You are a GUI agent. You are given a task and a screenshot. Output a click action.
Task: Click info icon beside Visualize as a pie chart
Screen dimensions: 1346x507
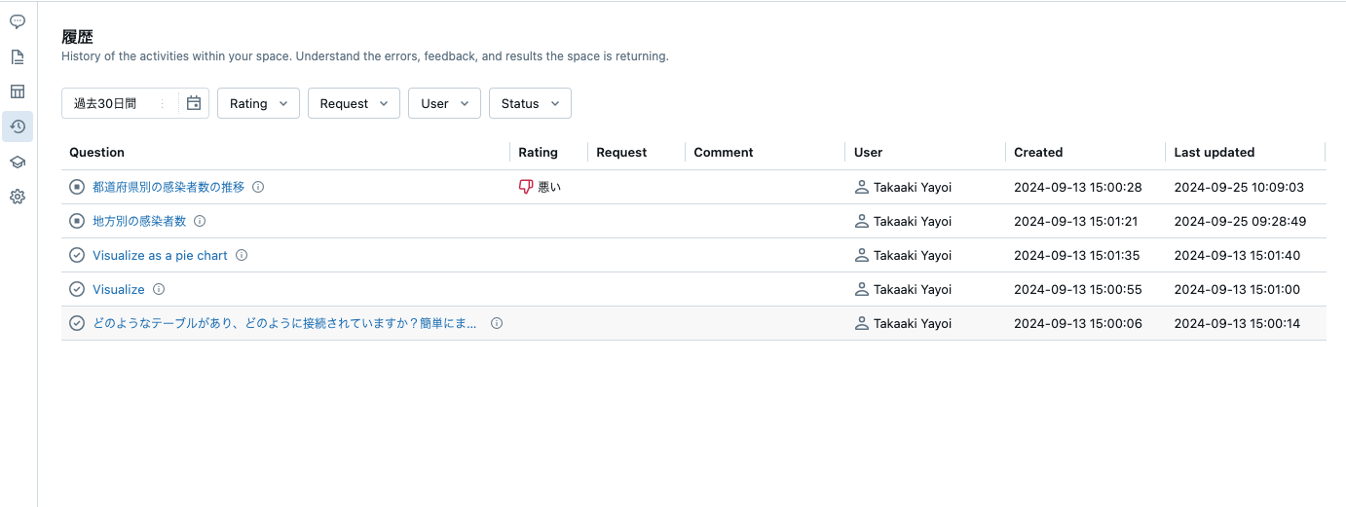pos(242,255)
